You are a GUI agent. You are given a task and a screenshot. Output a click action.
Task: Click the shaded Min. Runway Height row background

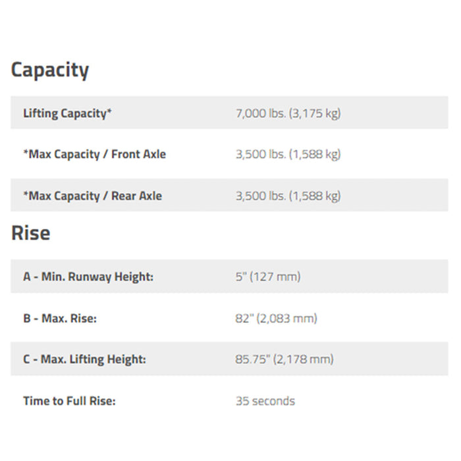[x=229, y=276]
